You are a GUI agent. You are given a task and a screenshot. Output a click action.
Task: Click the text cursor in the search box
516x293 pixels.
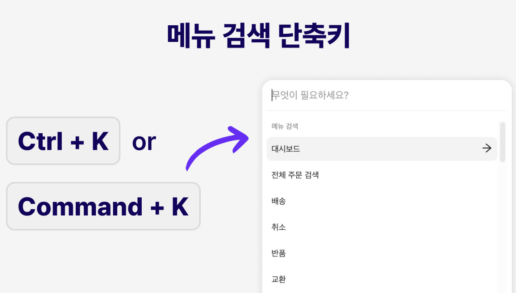pos(272,96)
